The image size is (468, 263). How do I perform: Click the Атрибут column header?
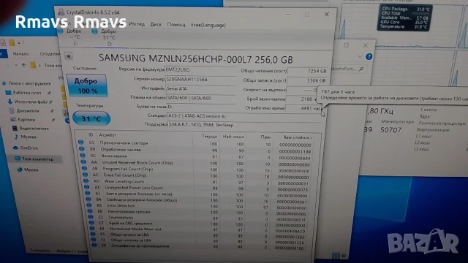pos(107,135)
